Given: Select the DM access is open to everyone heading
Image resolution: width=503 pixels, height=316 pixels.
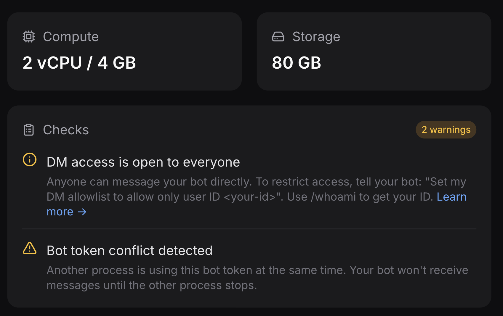Looking at the screenshot, I should tap(143, 162).
